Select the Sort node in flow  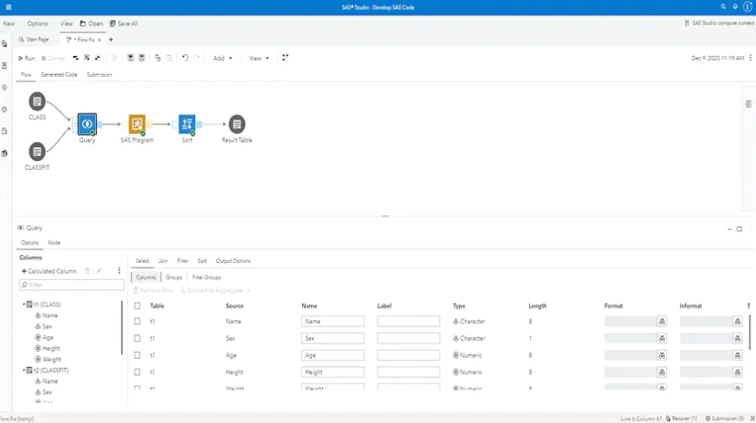[x=187, y=124]
